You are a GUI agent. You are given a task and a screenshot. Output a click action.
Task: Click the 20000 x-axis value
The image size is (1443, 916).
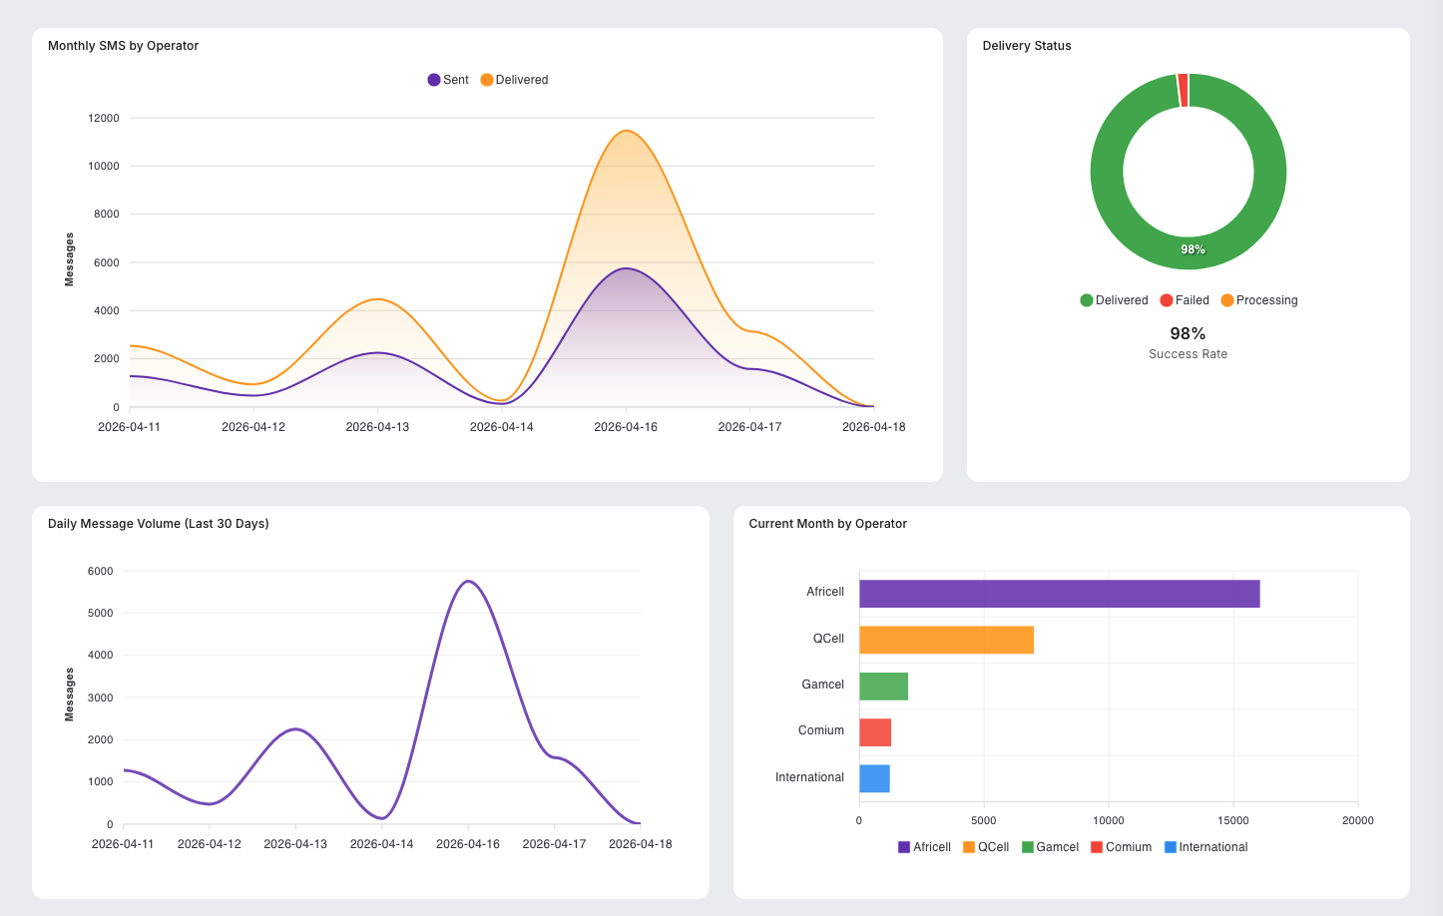(1357, 820)
